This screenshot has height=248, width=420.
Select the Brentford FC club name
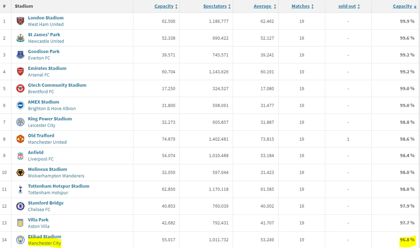point(41,92)
